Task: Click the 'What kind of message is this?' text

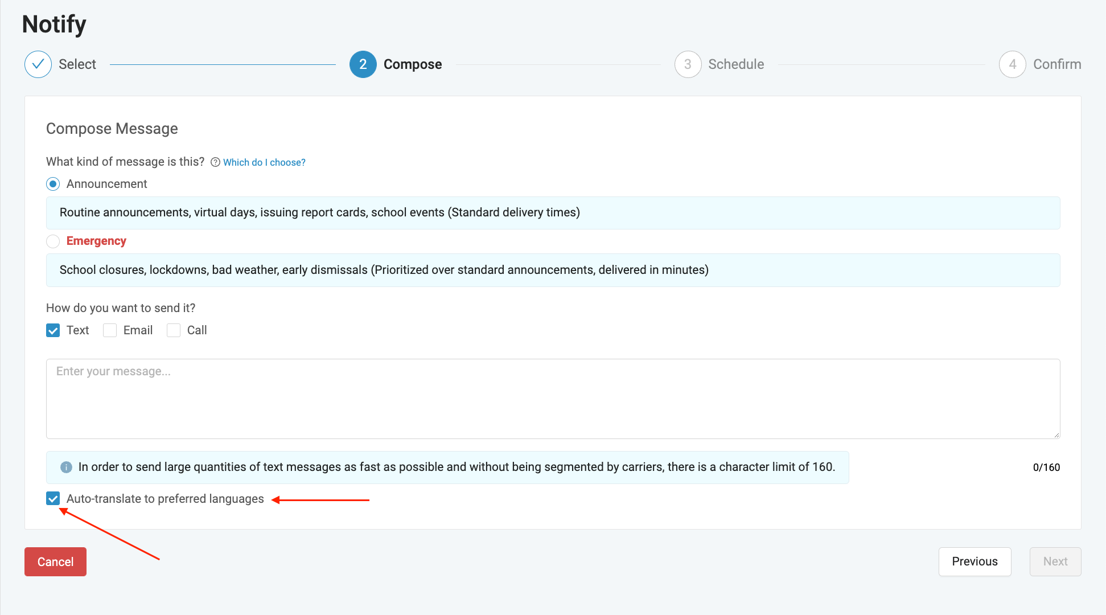Action: click(x=125, y=162)
